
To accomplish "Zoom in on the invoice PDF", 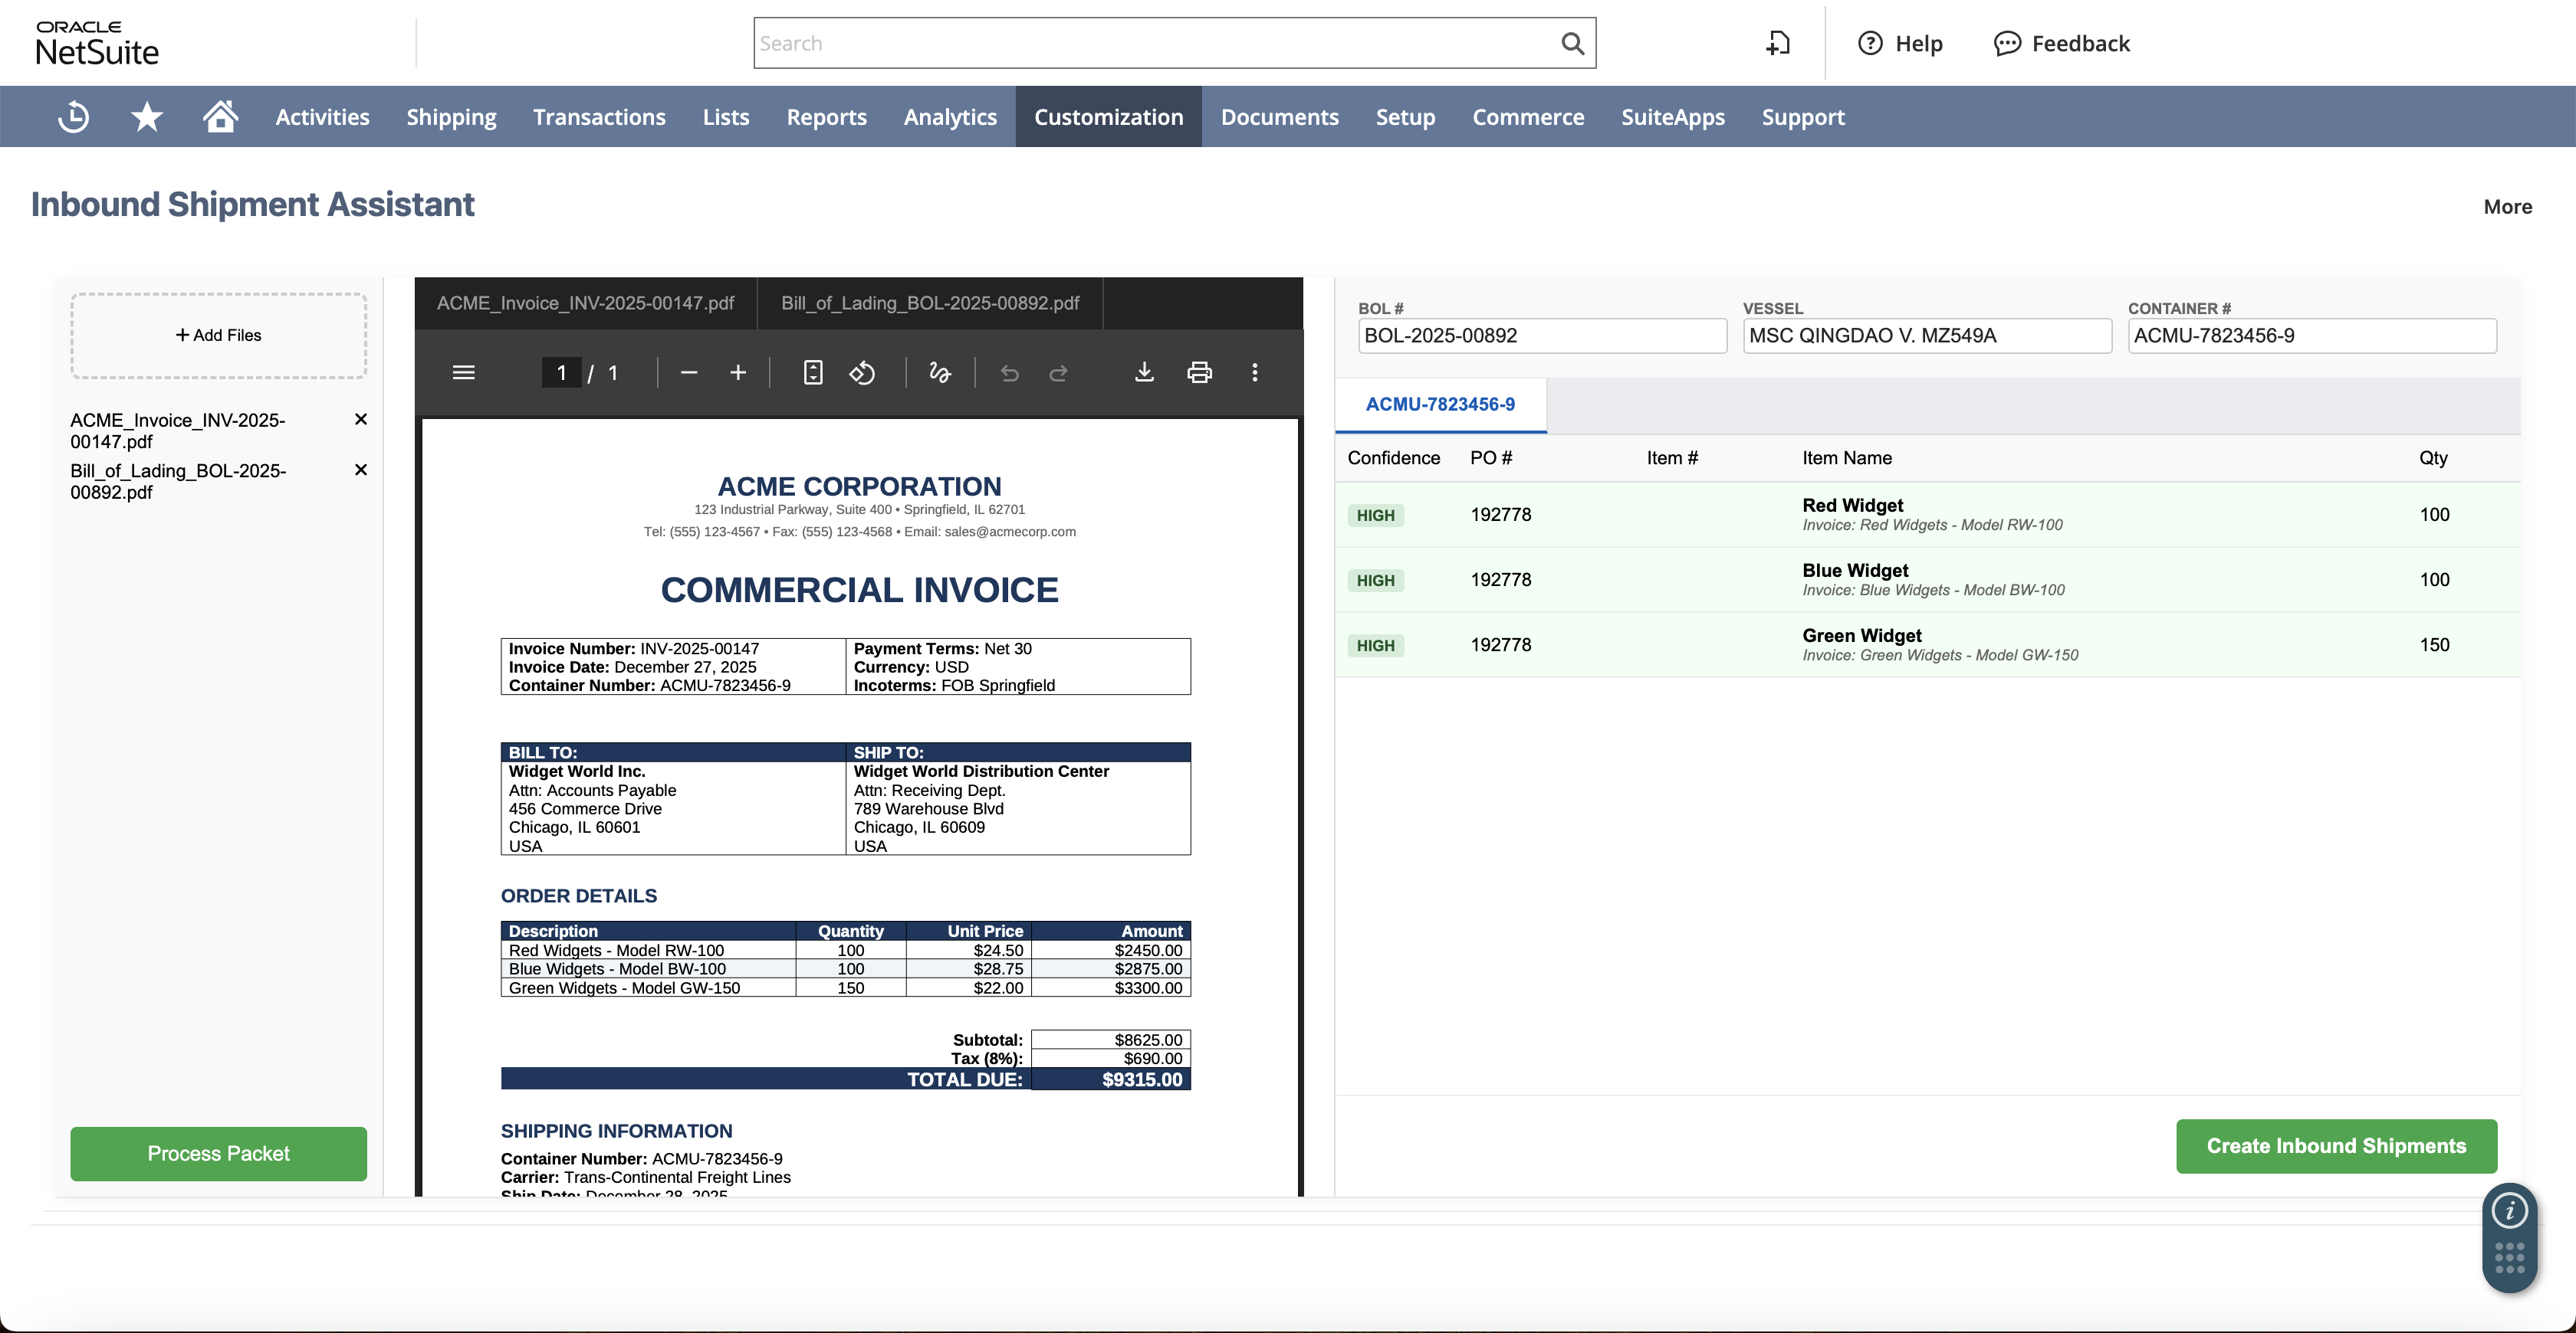I will (738, 372).
